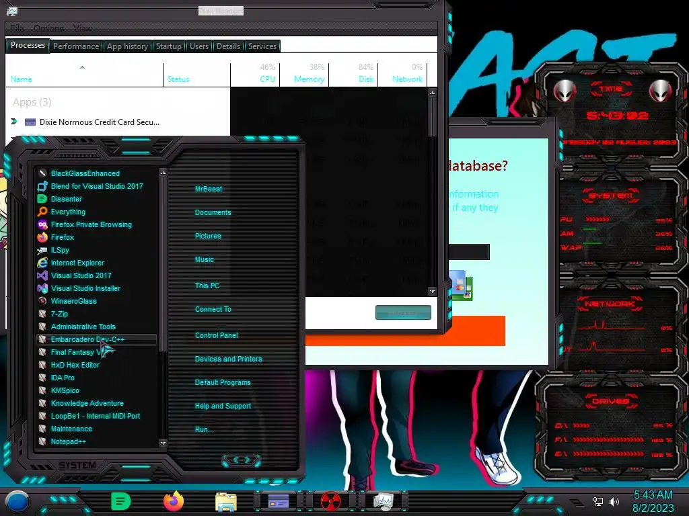This screenshot has width=689, height=516.
Task: Expand the Dixie Normous Credit Card process
Action: tap(14, 122)
